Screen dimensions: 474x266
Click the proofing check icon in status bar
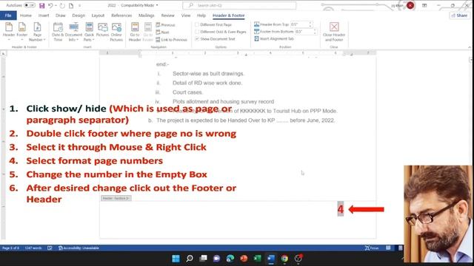pos(50,248)
